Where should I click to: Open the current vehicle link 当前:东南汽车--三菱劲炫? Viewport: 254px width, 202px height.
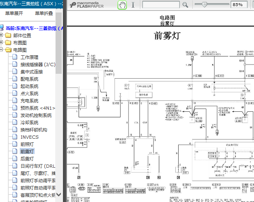tap(35, 28)
